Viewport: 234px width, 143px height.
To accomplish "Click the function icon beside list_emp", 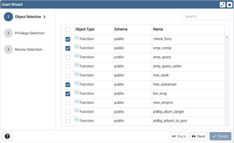I will click(77, 93).
